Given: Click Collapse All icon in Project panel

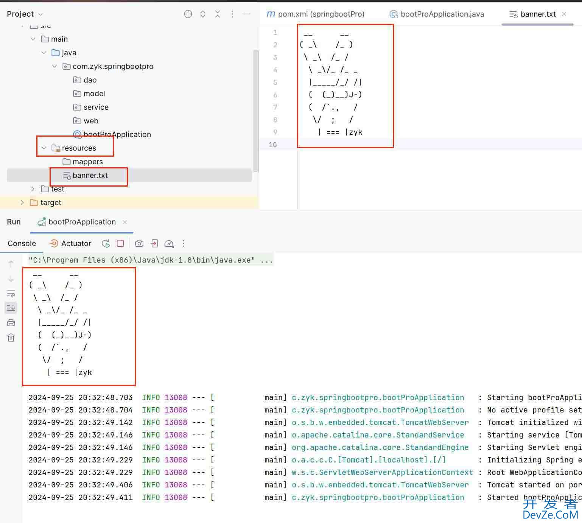Looking at the screenshot, I should pos(218,14).
